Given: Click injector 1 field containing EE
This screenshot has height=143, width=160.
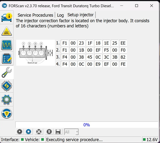Looking at the screenshot, I should pos(123,43).
